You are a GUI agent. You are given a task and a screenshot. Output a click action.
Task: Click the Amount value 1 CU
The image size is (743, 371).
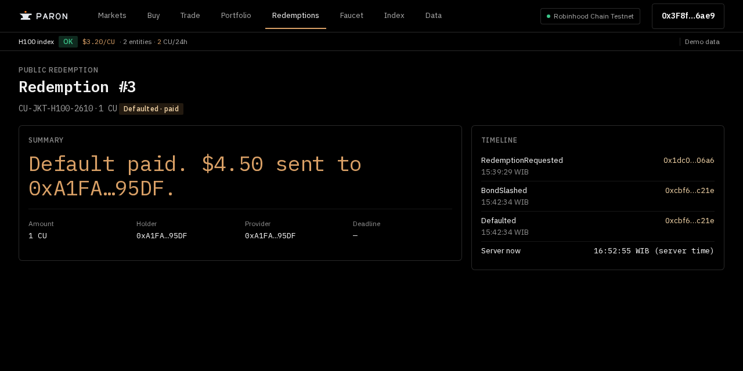click(38, 236)
